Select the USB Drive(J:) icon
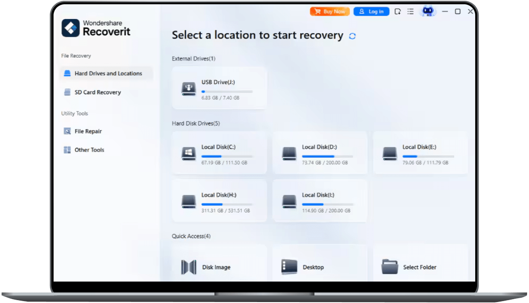Viewport: 529px width, 303px height. tap(189, 89)
